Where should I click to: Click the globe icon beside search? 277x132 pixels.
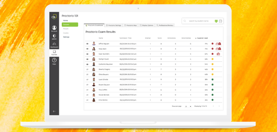pyautogui.click(x=220, y=21)
